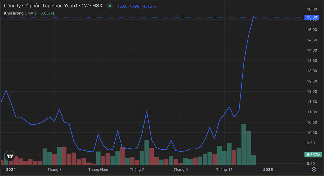This screenshot has height=176, width=324.
Task: Click the Tháng Năm axis label
Action: coord(98,170)
